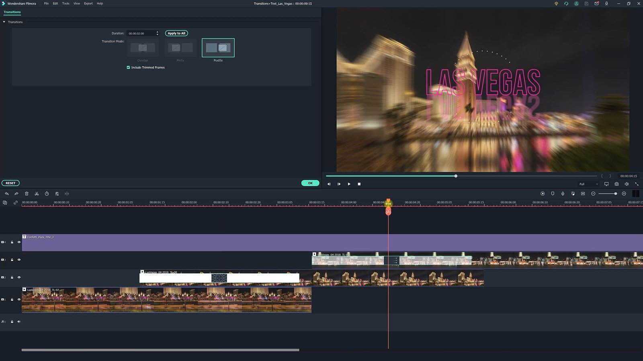Open the Export menu
The height and width of the screenshot is (361, 643).
pyautogui.click(x=88, y=4)
